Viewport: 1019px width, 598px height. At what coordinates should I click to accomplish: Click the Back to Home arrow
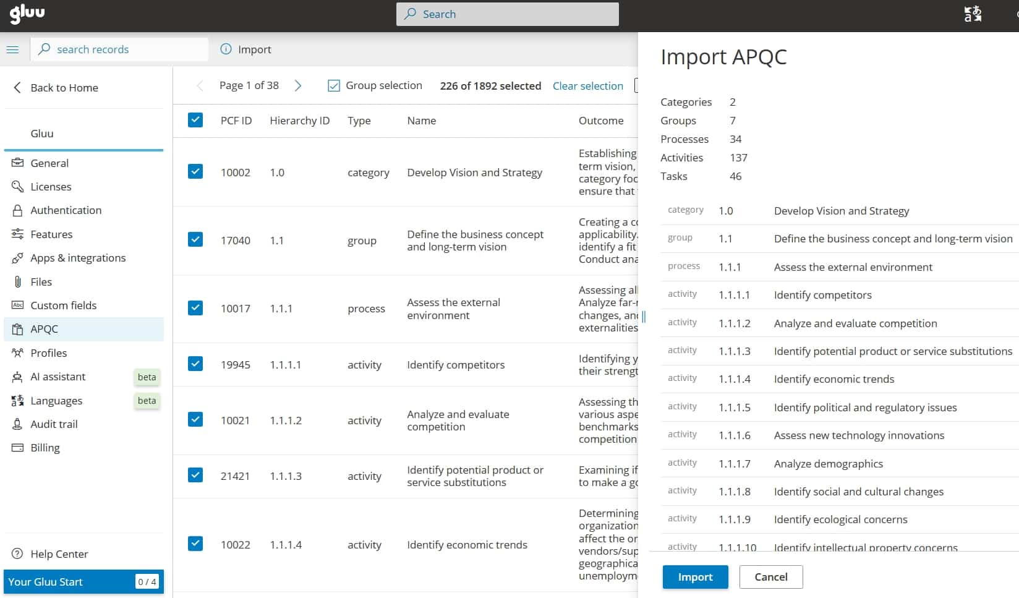click(x=17, y=88)
